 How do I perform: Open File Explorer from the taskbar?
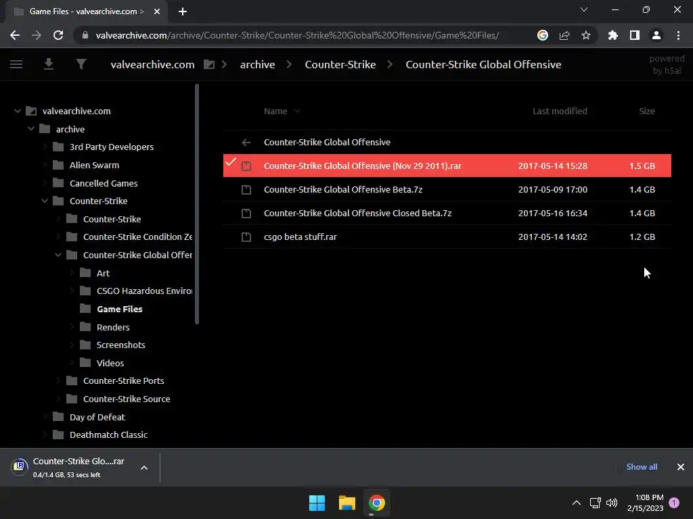pos(347,503)
